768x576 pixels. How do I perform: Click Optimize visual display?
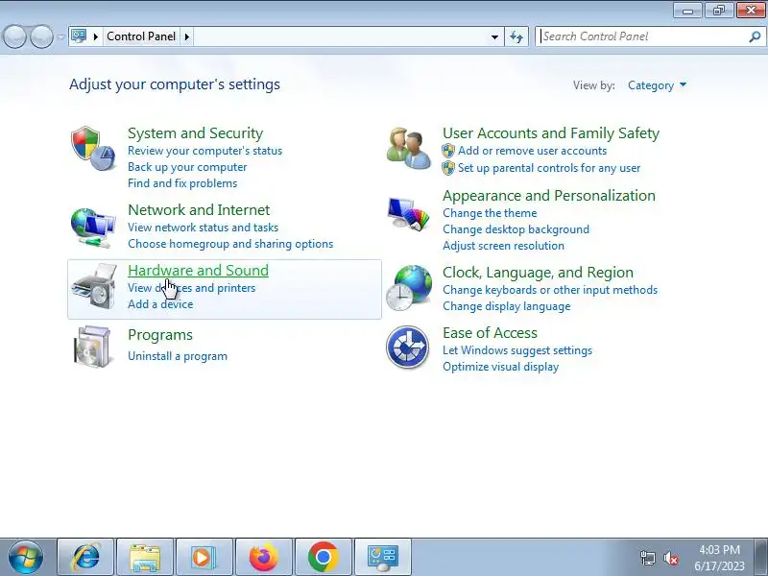500,367
